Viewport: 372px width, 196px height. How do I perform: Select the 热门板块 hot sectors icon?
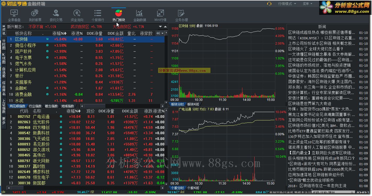(119, 16)
